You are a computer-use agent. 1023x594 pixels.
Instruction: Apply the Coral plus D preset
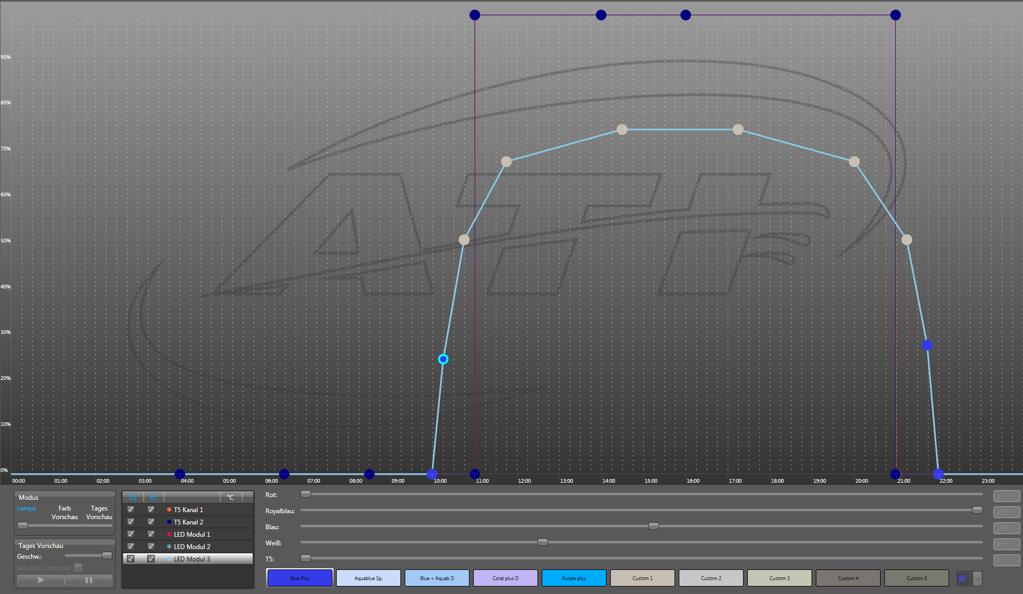pyautogui.click(x=505, y=578)
